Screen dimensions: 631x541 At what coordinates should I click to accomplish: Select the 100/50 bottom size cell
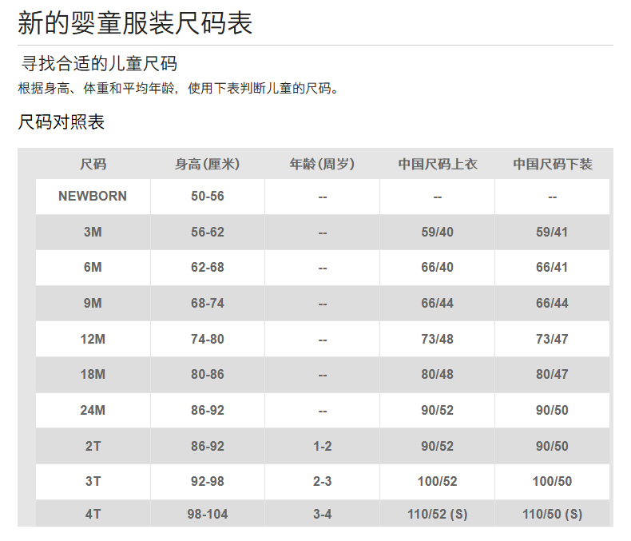[552, 481]
